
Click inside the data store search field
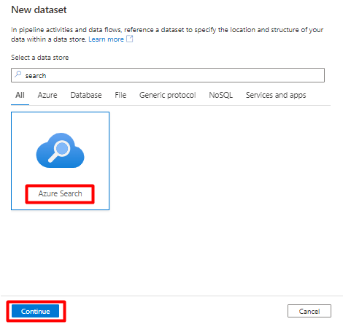168,75
